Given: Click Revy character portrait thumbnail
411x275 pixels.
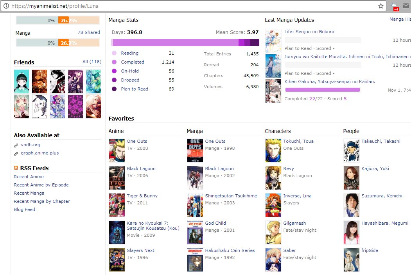Looking at the screenshot, I should coord(273,178).
